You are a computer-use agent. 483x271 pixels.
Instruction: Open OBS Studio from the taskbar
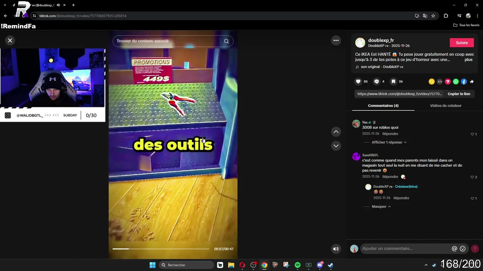pyautogui.click(x=253, y=265)
